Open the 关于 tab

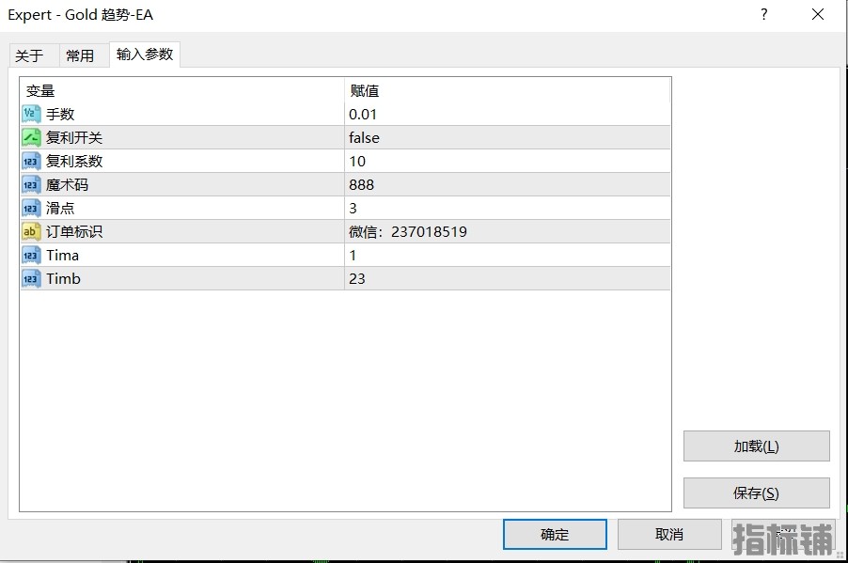point(34,55)
